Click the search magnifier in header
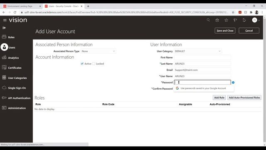266x150 pixels. point(208,20)
